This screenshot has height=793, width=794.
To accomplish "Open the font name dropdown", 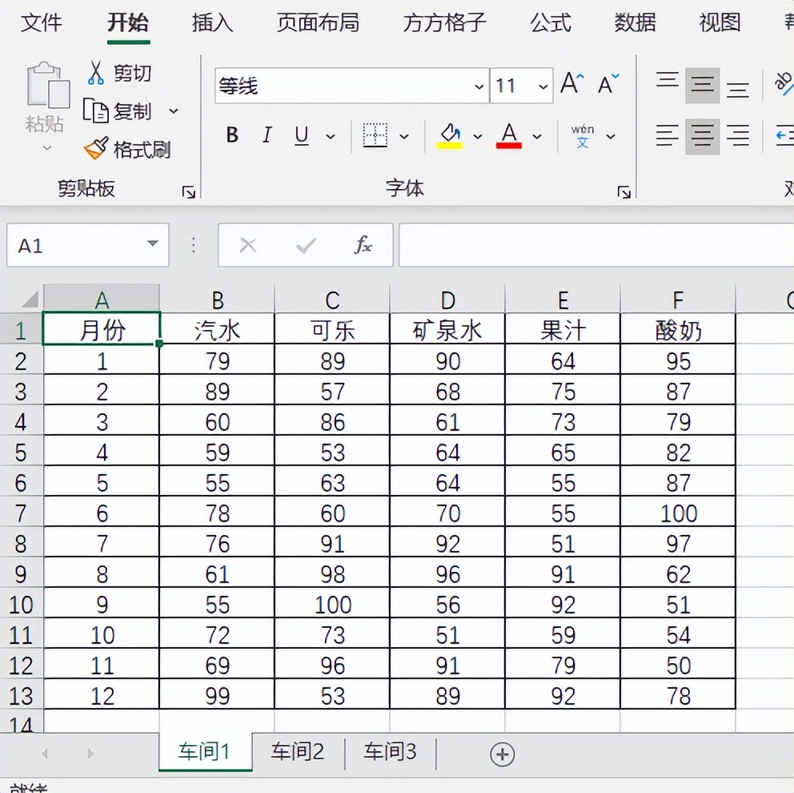I will pyautogui.click(x=479, y=86).
